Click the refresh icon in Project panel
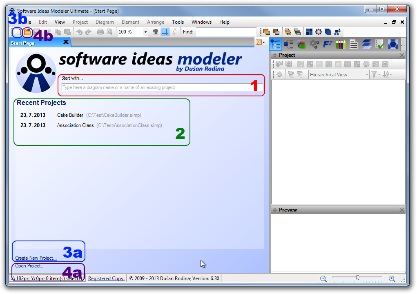 click(279, 74)
